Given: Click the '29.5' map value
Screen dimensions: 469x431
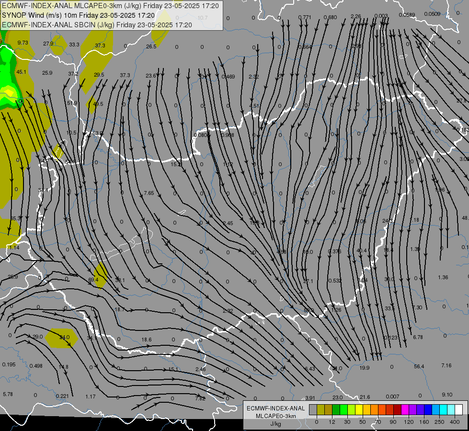Looking at the screenshot, I should point(99,75).
